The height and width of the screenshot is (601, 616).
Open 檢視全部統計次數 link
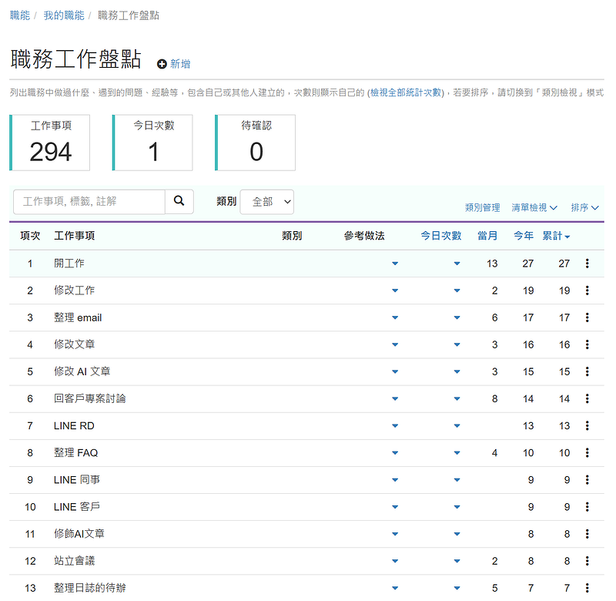406,92
